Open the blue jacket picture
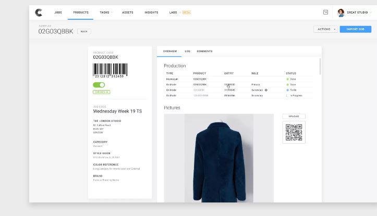Screen dimensions: 377x216 (x=219, y=158)
